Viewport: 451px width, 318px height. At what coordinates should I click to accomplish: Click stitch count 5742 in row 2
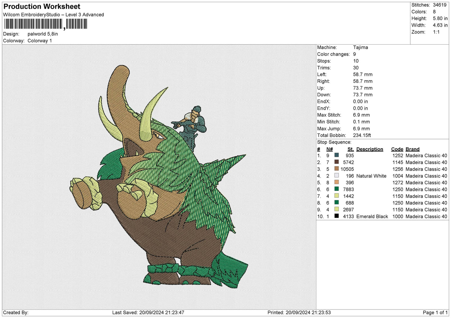349,162
